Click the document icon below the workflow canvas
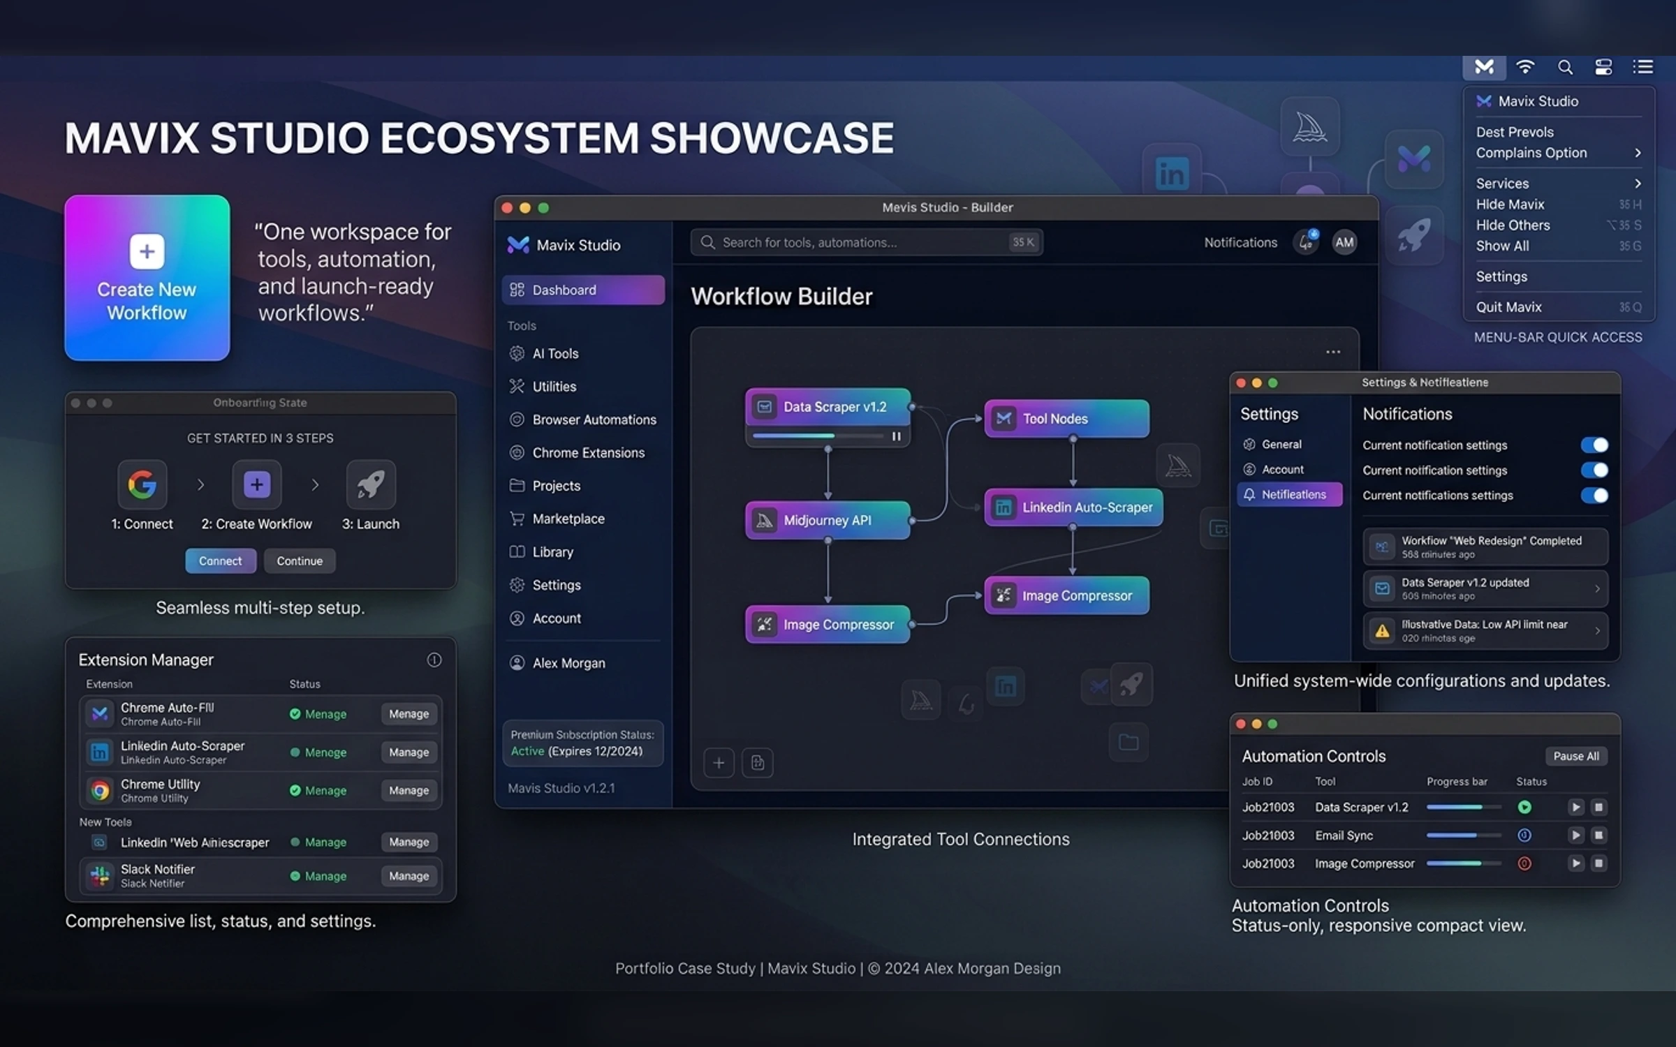The width and height of the screenshot is (1676, 1047). (x=758, y=763)
